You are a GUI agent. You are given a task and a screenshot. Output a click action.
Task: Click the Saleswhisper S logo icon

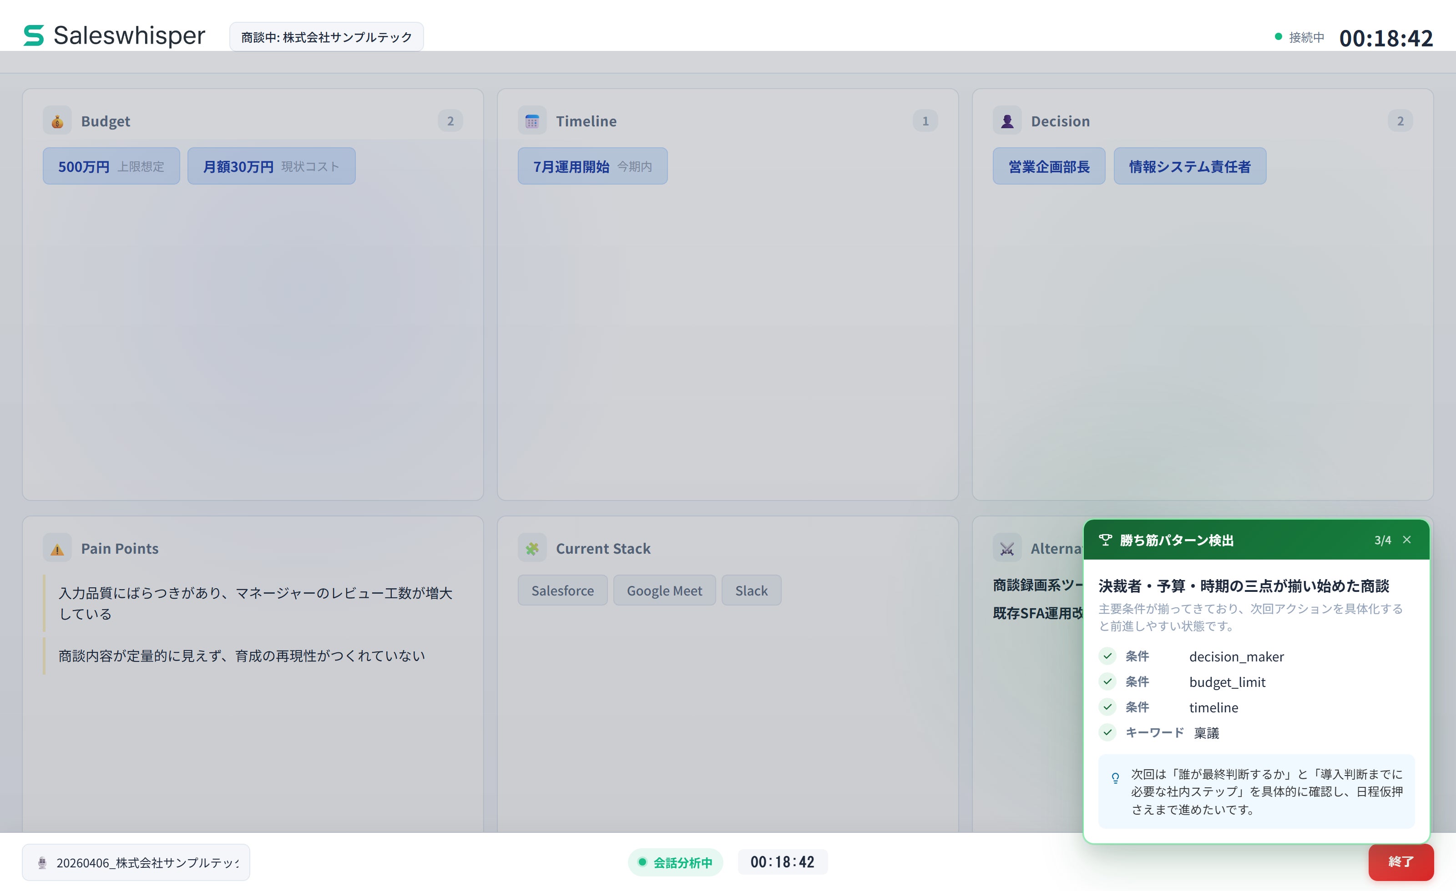34,35
